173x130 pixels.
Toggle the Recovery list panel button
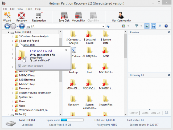click(153, 26)
